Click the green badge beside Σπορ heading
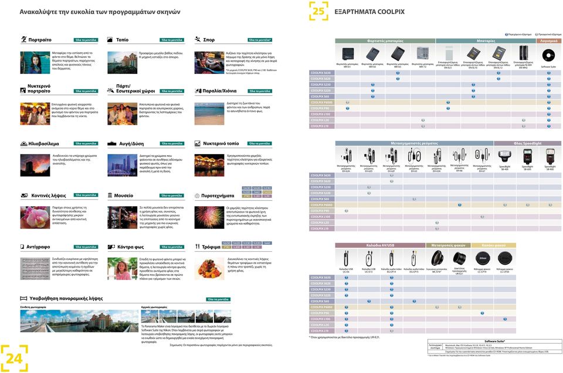 [260, 40]
